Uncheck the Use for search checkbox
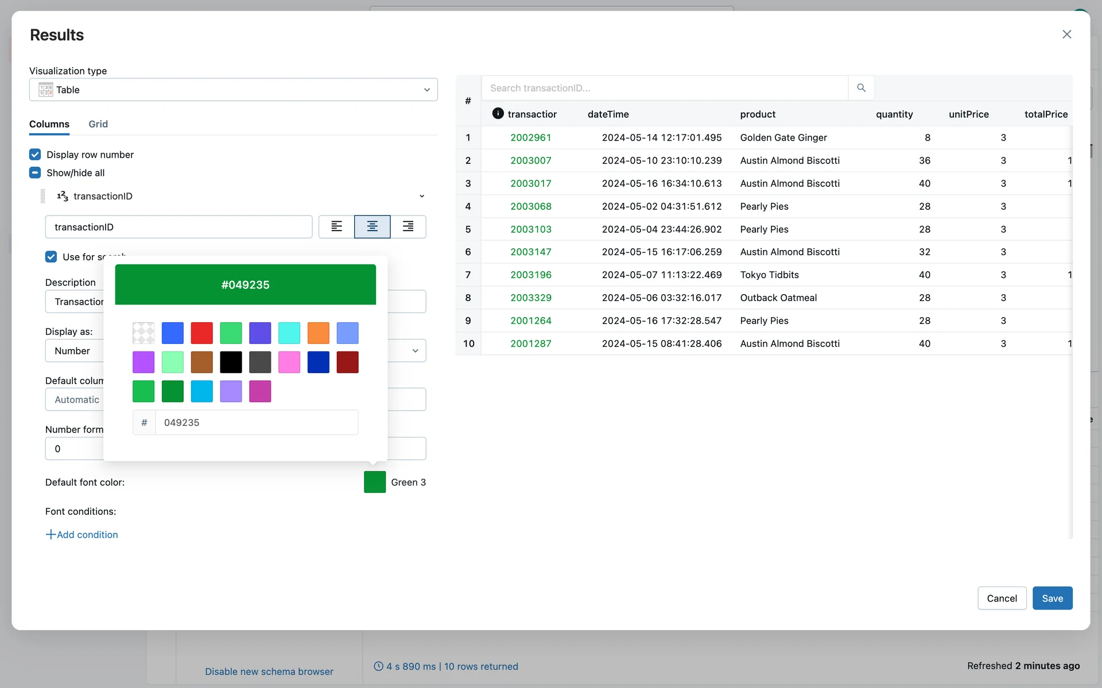 point(51,256)
